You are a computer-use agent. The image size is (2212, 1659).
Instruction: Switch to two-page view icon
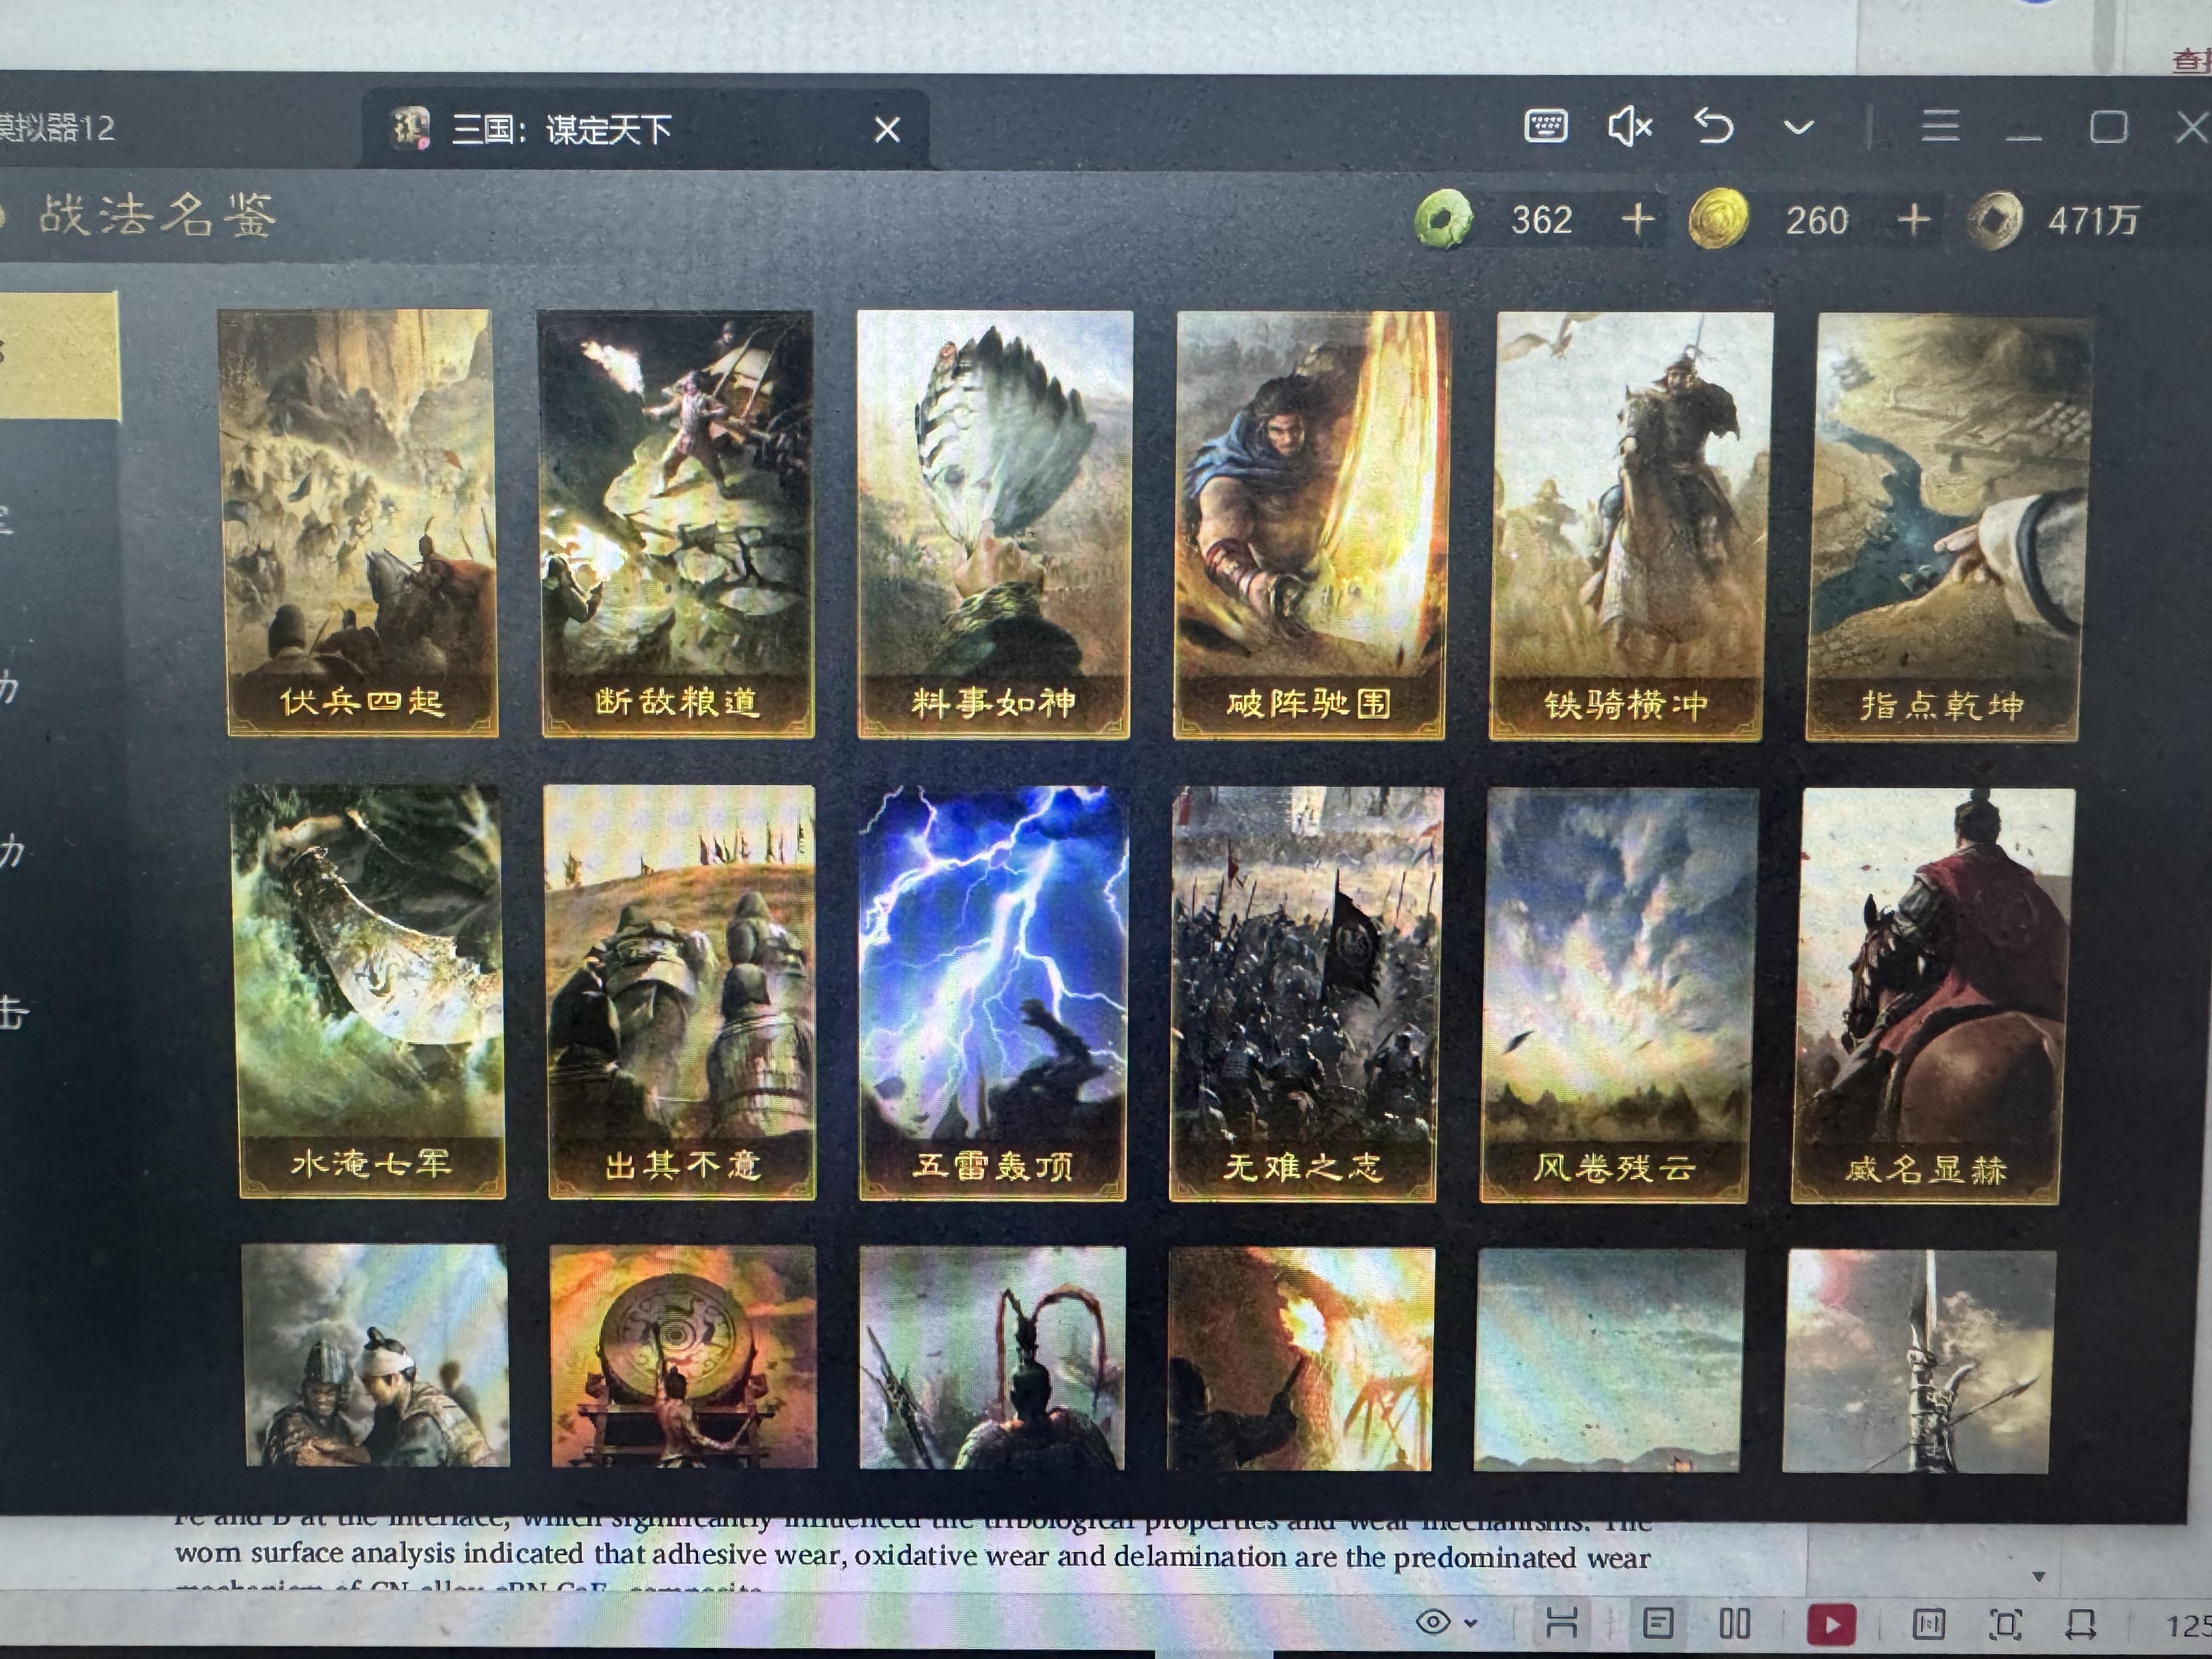pos(1735,1623)
